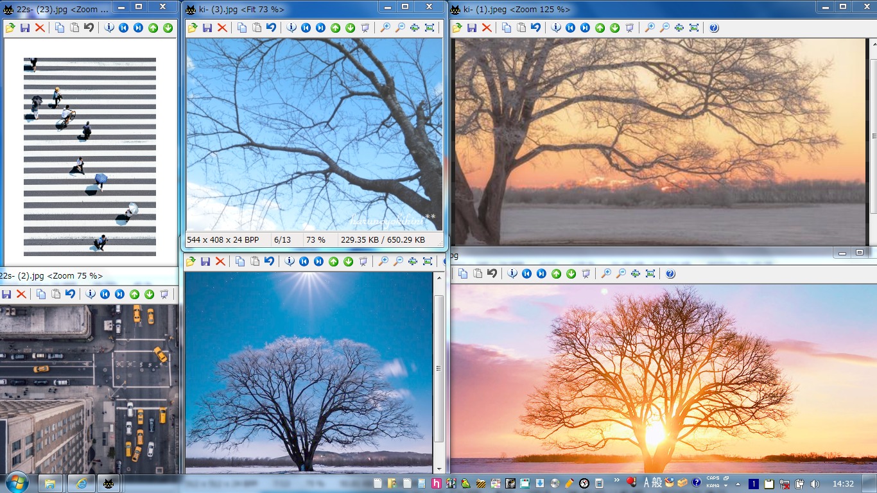Click the 73 % zoom field in status bar
Image resolution: width=877 pixels, height=493 pixels.
(x=315, y=240)
